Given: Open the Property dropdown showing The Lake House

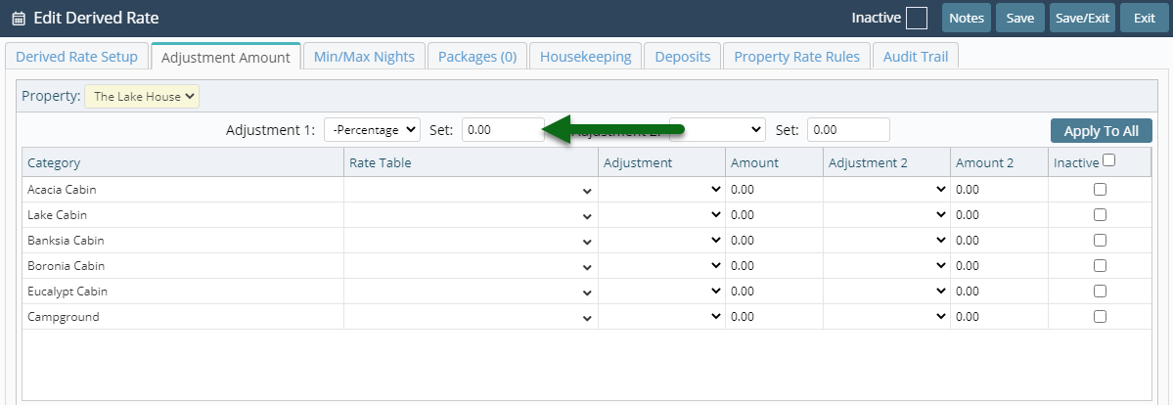Looking at the screenshot, I should pyautogui.click(x=142, y=97).
